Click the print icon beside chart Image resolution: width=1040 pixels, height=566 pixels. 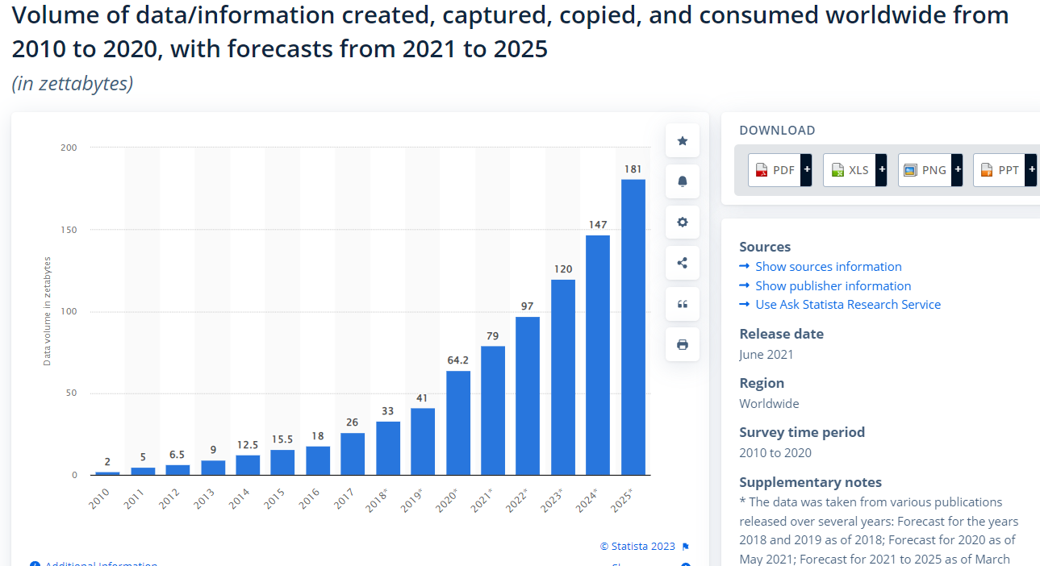click(x=683, y=344)
